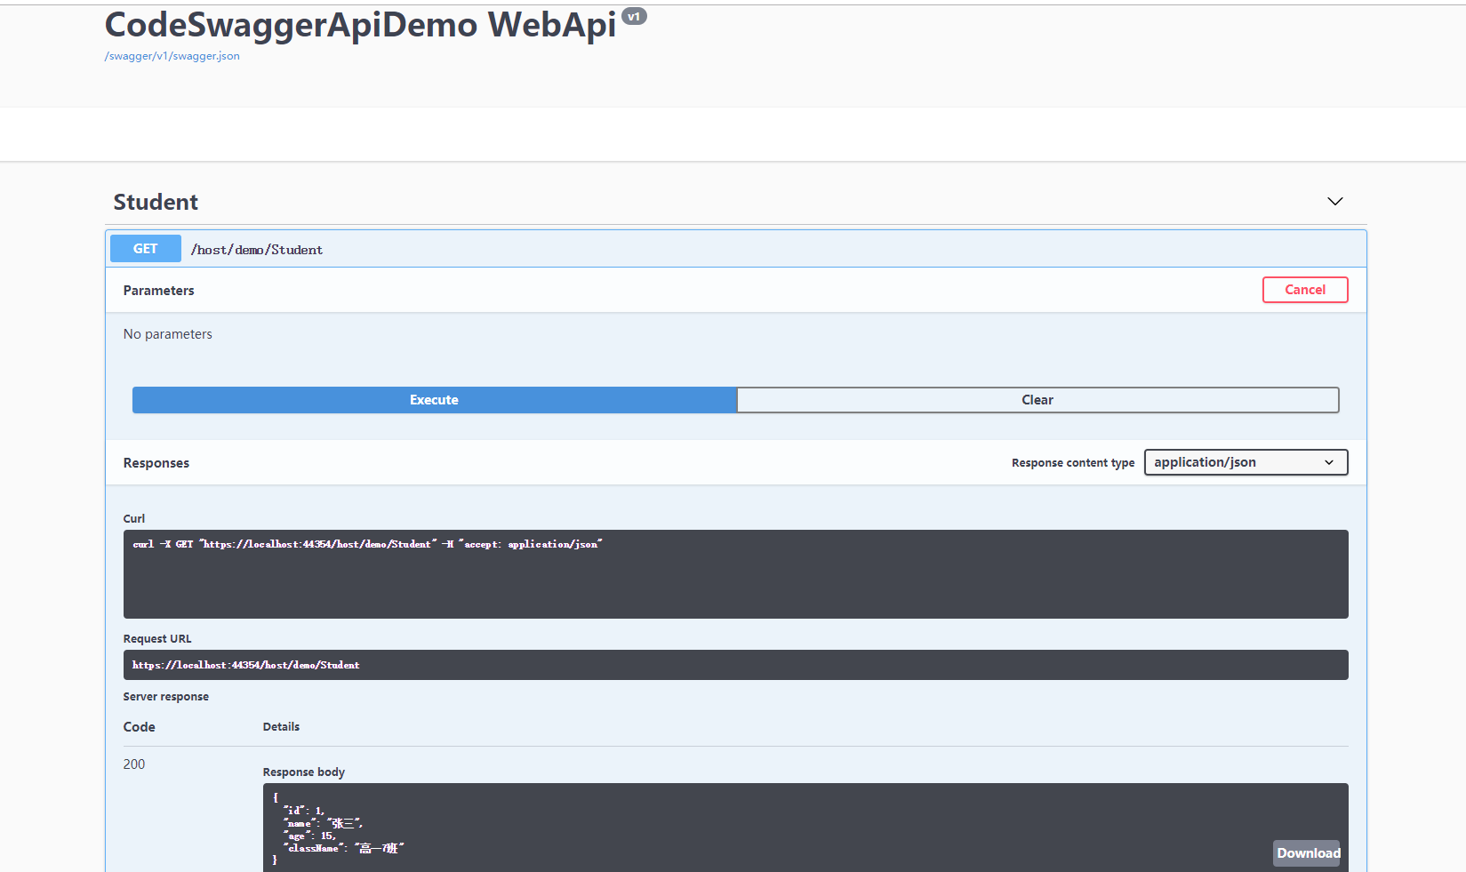The width and height of the screenshot is (1466, 872).
Task: Click the Student tag heading
Action: [x=155, y=202]
